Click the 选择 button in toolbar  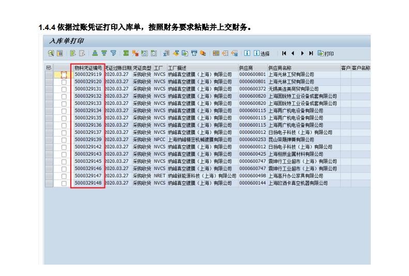(262, 53)
